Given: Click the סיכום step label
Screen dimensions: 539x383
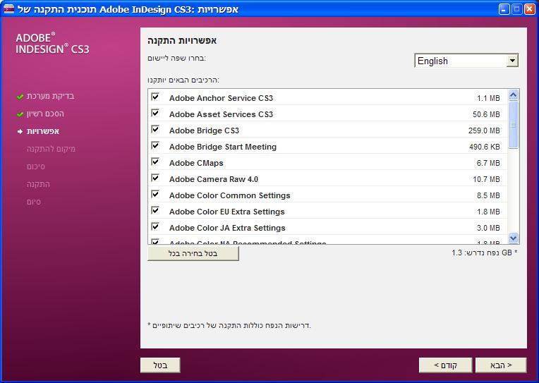Looking at the screenshot, I should tap(36, 166).
